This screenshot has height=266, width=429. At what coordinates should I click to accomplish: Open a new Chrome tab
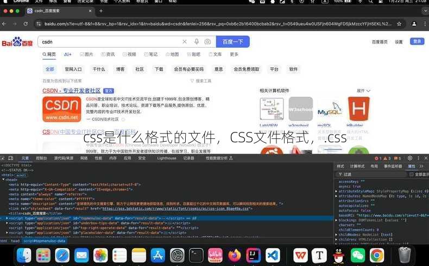tap(101, 11)
